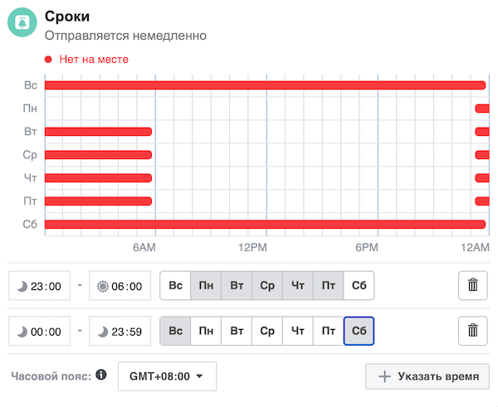Click the time zone info icon
The width and height of the screenshot is (498, 407).
(x=101, y=376)
